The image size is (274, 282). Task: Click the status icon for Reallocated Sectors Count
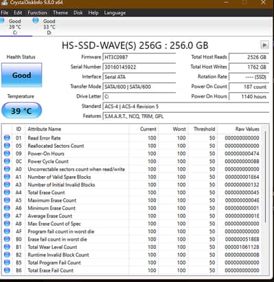click(7, 146)
